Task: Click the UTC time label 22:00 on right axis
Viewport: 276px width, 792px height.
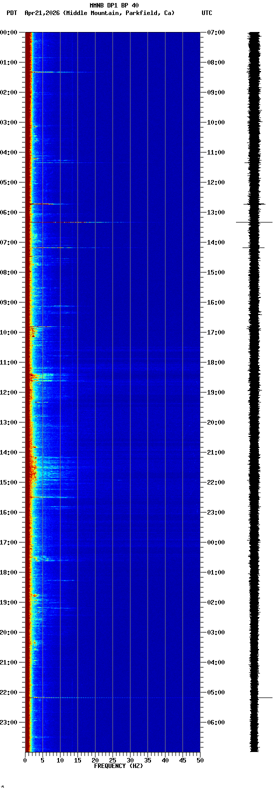Action: [216, 482]
